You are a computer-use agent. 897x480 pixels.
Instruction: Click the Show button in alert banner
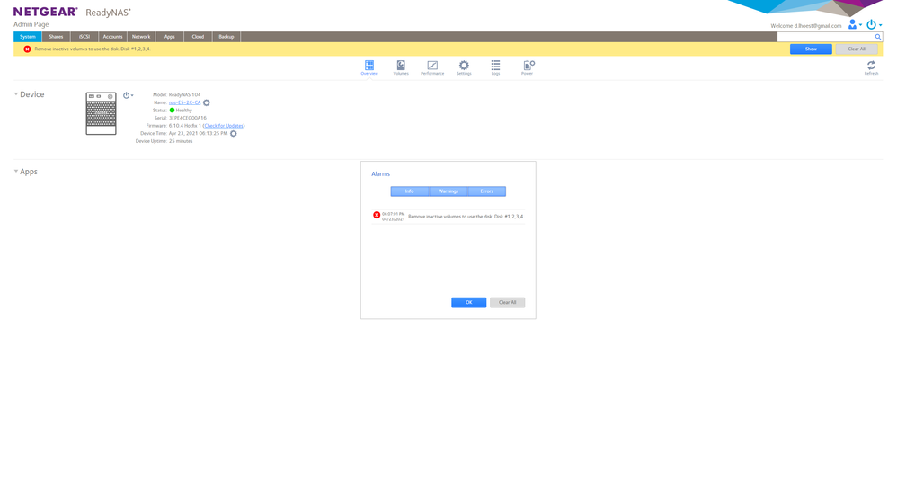coord(811,49)
